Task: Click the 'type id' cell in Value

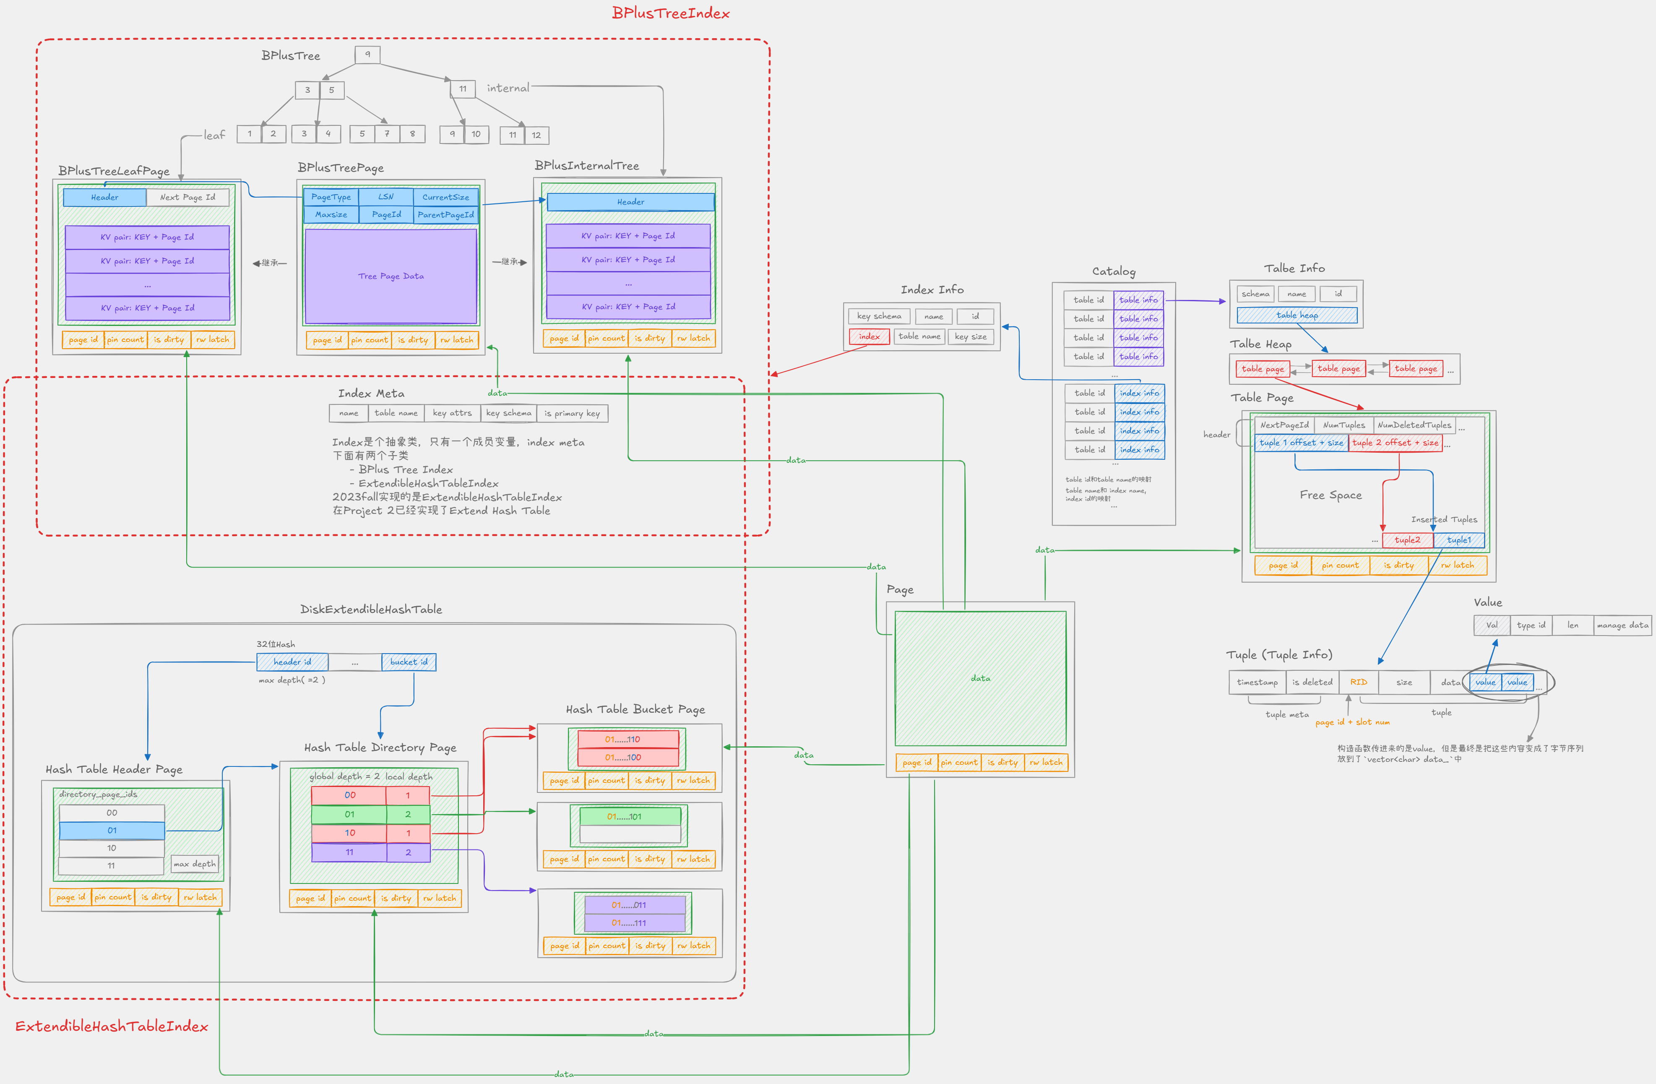Action: point(1531,625)
